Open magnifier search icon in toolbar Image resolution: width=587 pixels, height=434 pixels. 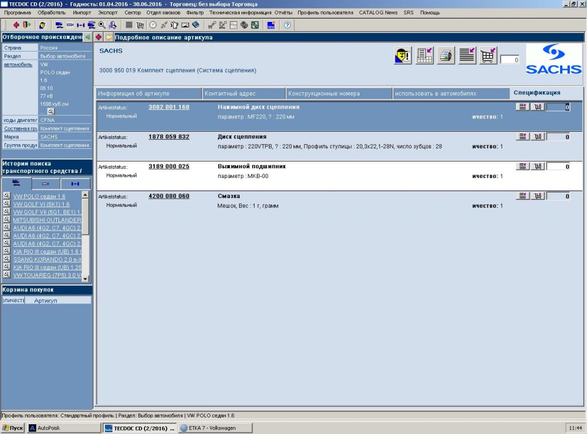point(102,25)
